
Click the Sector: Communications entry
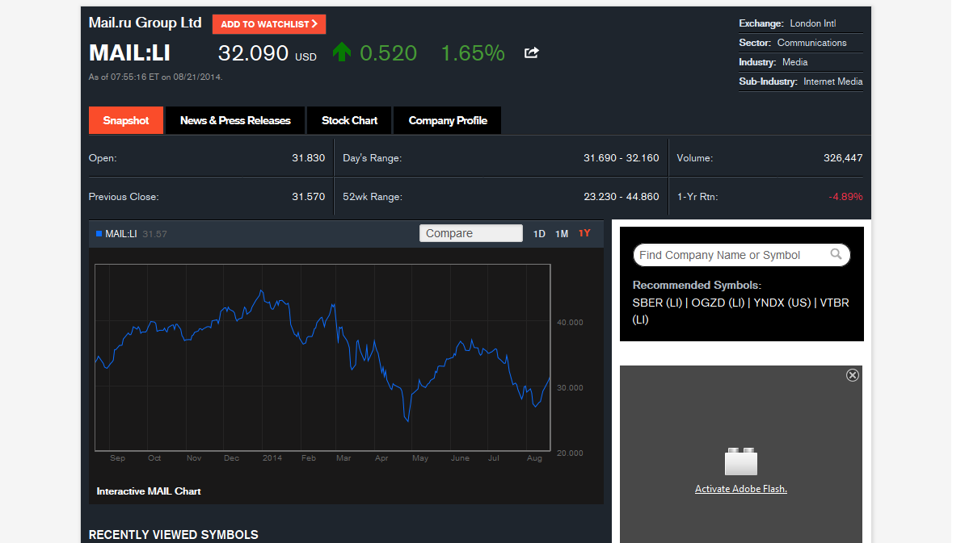(793, 43)
